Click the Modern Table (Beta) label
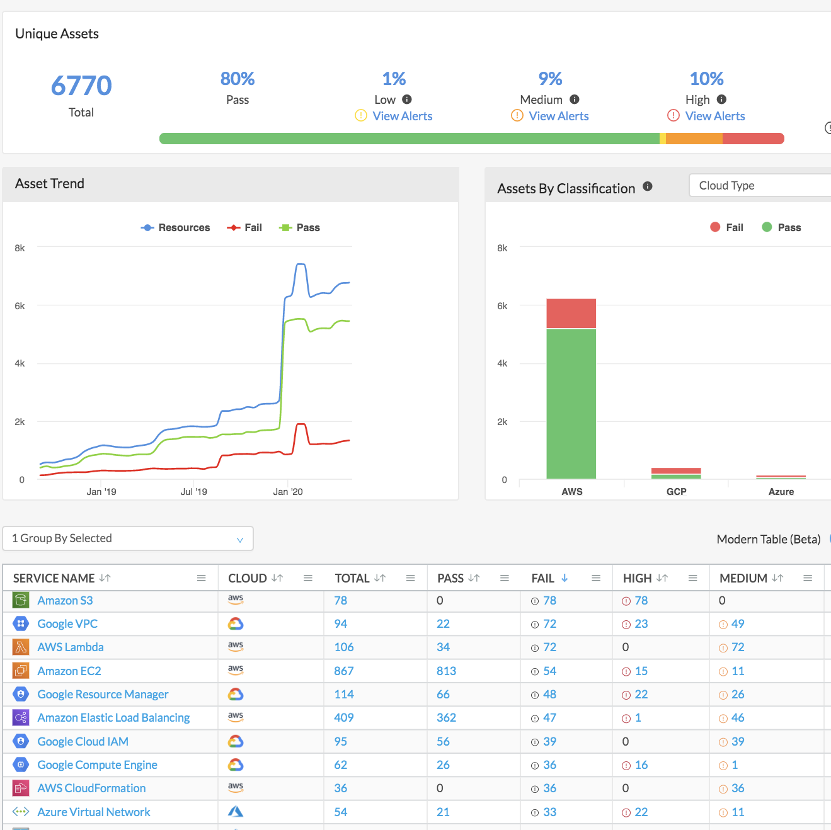831x830 pixels. 769,539
